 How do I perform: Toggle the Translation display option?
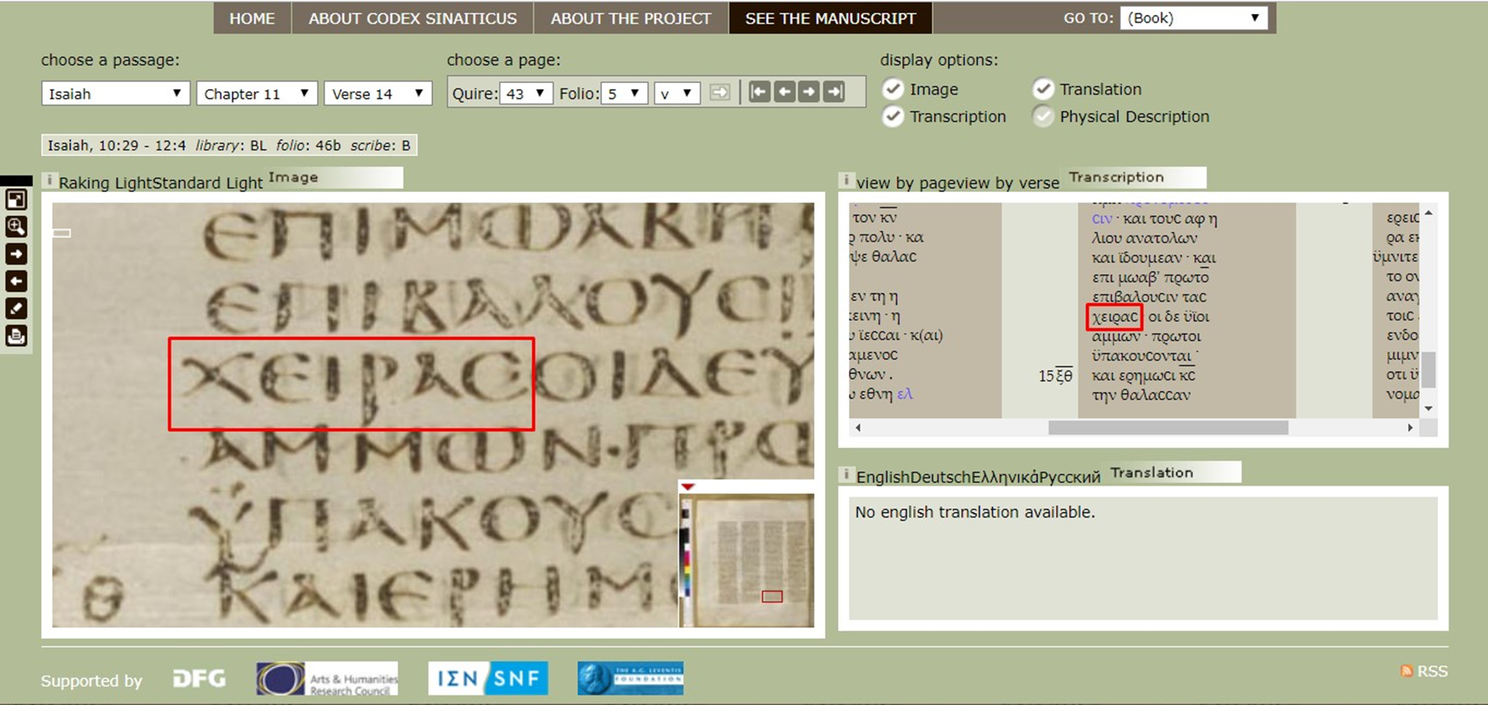tap(1043, 89)
